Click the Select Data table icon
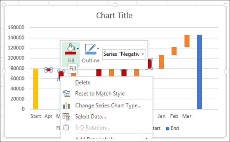The width and height of the screenshot is (230, 142). [x=66, y=116]
